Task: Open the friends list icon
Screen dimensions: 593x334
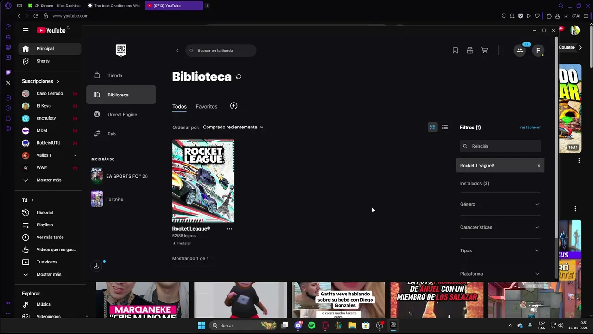Action: pyautogui.click(x=520, y=51)
